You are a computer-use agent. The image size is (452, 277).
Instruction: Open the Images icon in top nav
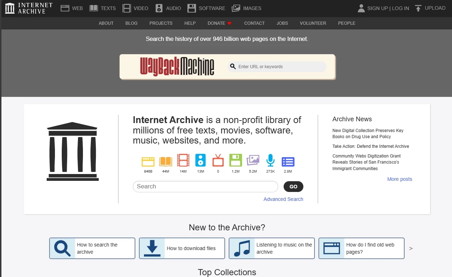[236, 8]
